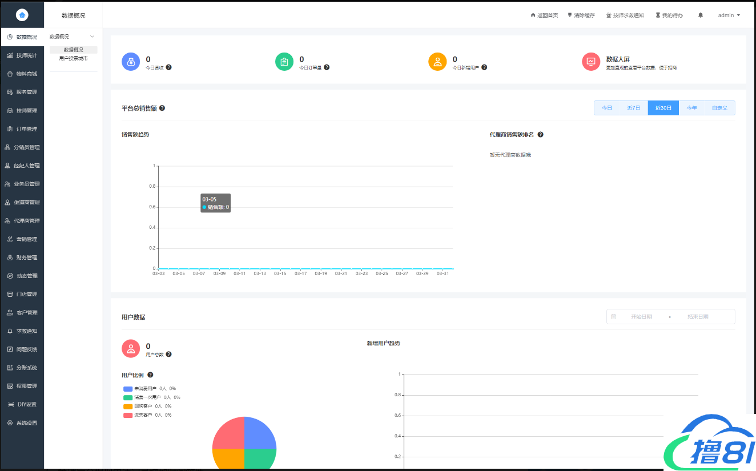
Task: Click the 开始日期 date input field
Action: pyautogui.click(x=641, y=316)
